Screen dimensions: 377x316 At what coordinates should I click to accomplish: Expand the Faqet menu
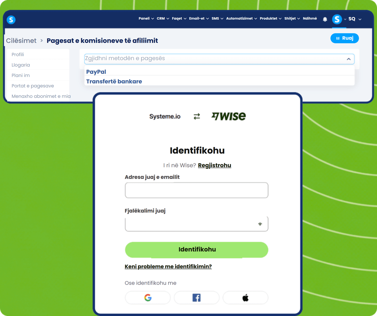(179, 18)
